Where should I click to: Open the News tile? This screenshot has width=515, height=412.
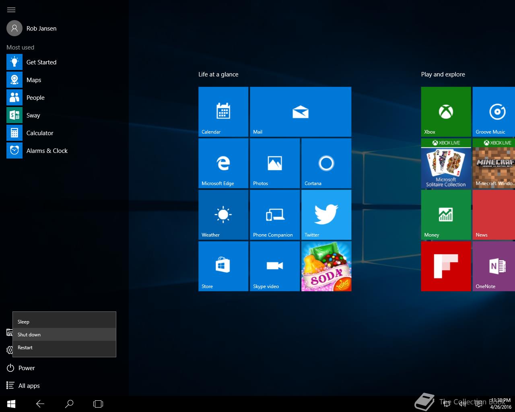(494, 215)
